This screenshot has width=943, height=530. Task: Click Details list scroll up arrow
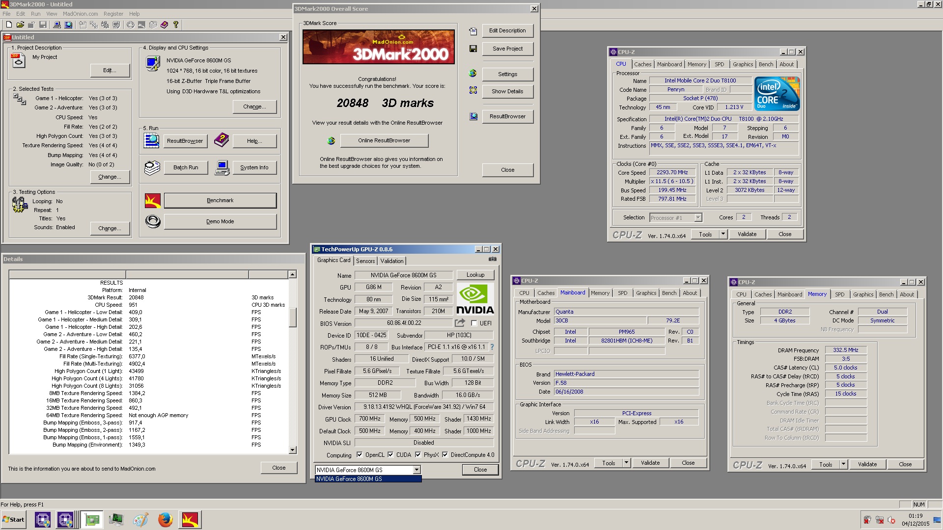pos(292,274)
